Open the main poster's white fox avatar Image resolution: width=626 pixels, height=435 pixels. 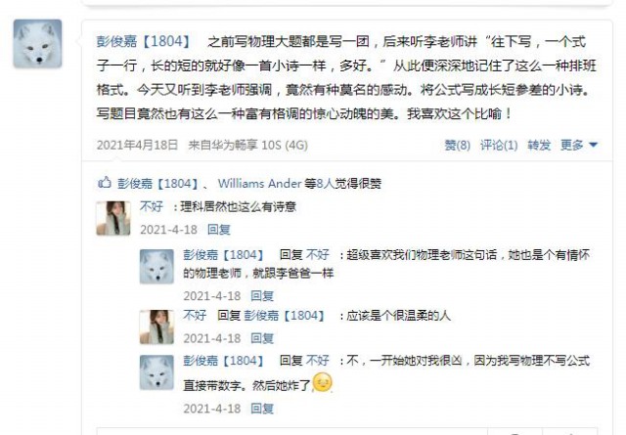(x=37, y=43)
